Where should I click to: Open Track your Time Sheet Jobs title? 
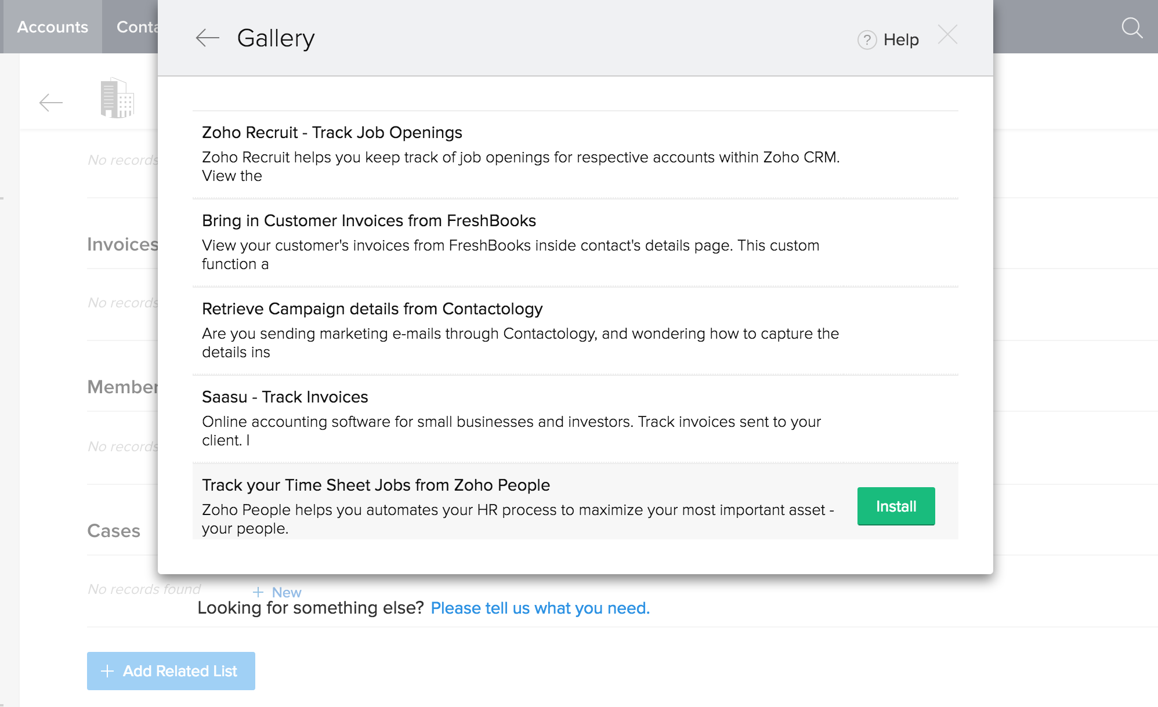[x=375, y=485]
